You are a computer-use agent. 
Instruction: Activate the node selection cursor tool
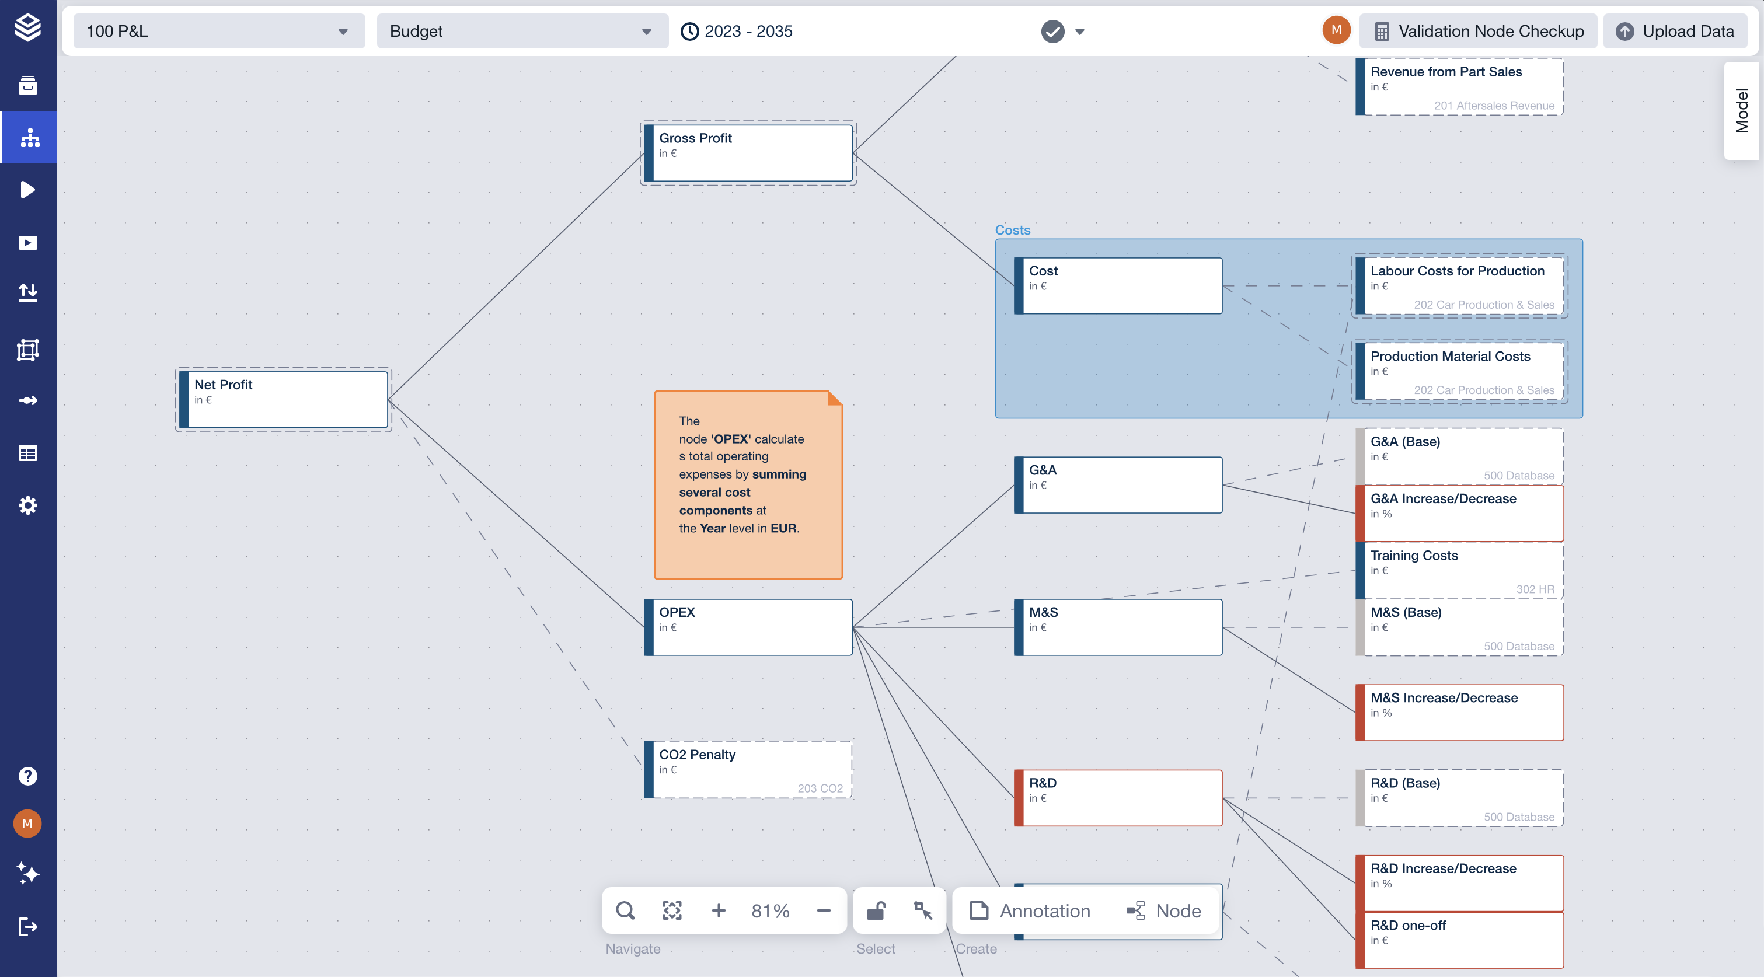[x=923, y=910]
